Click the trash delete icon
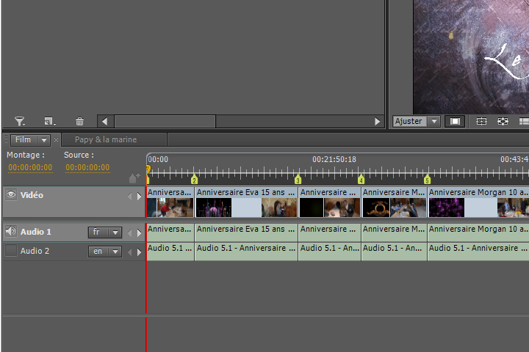529x352 pixels. [80, 122]
